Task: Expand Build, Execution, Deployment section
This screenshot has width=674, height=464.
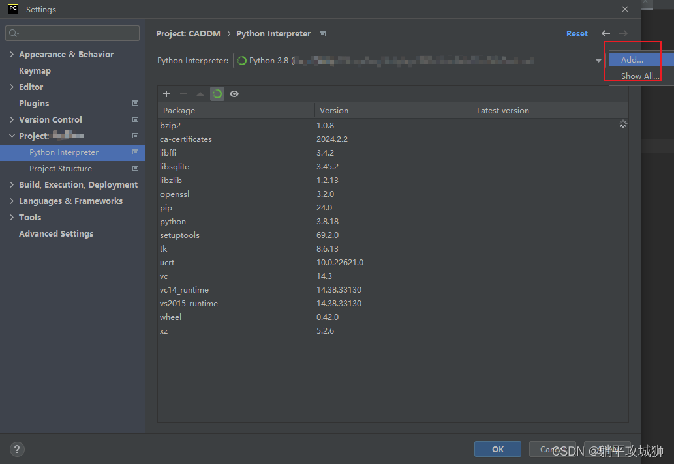Action: coord(12,184)
